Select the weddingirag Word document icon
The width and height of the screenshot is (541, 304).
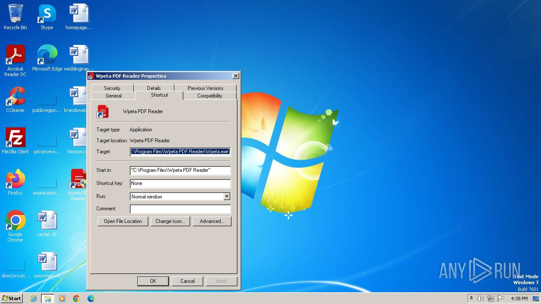coord(79,58)
